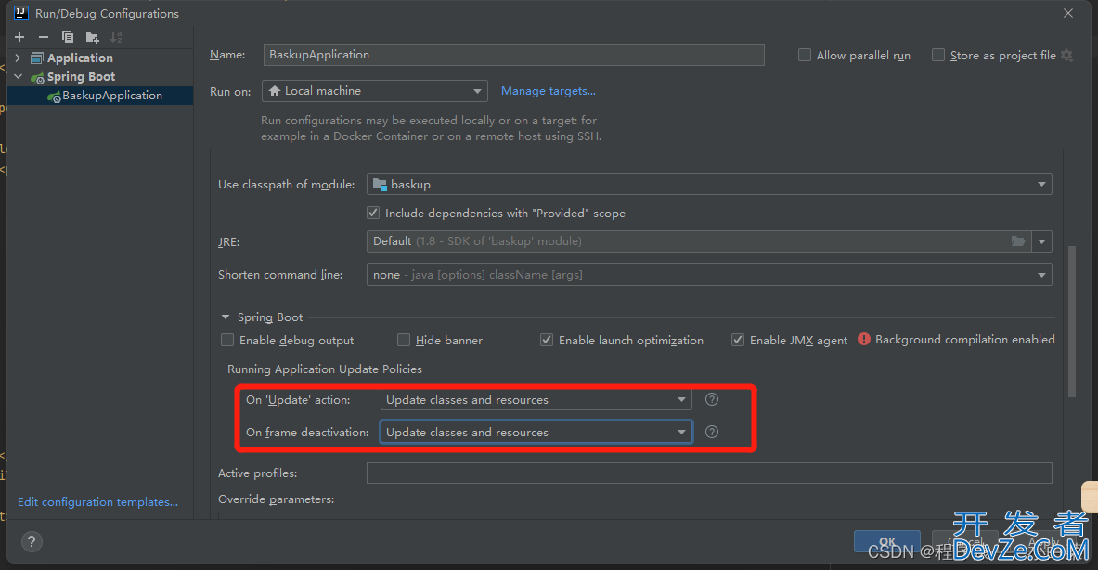Toggle Enable JMX agent checkbox
The height and width of the screenshot is (570, 1098).
click(x=737, y=341)
